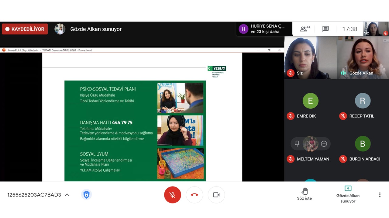The image size is (389, 218).
Task: Click your self-view thumbnail at top right
Action: [x=376, y=29]
